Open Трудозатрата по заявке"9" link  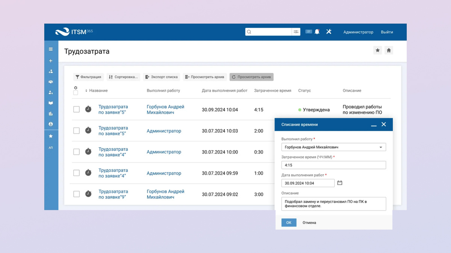113,194
